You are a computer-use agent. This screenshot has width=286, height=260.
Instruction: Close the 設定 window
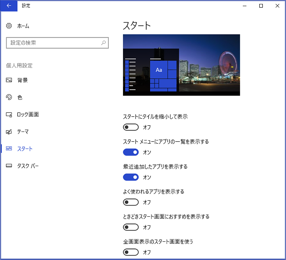pyautogui.click(x=278, y=6)
